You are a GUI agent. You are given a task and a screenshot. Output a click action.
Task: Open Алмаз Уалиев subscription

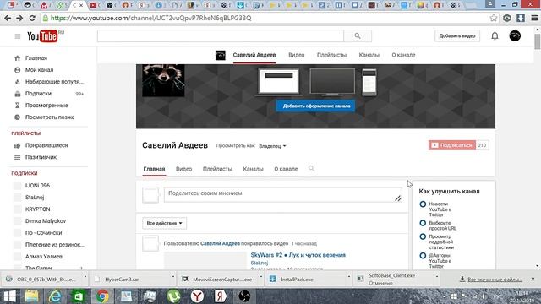(44, 257)
